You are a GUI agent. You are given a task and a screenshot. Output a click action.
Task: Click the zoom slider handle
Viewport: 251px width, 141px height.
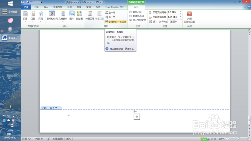pyautogui.click(x=239, y=139)
